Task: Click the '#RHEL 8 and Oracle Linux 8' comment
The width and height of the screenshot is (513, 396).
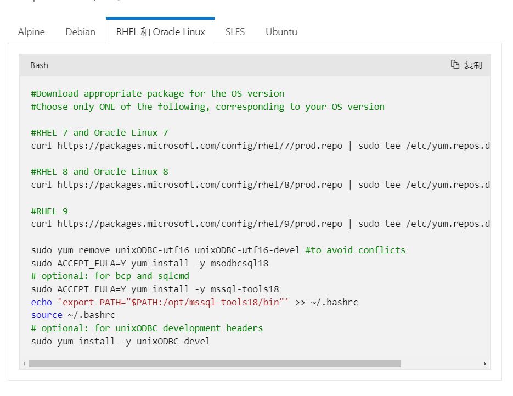Action: click(x=99, y=171)
